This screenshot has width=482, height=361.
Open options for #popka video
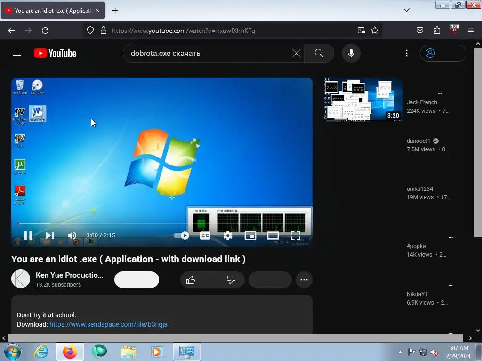tap(450, 237)
